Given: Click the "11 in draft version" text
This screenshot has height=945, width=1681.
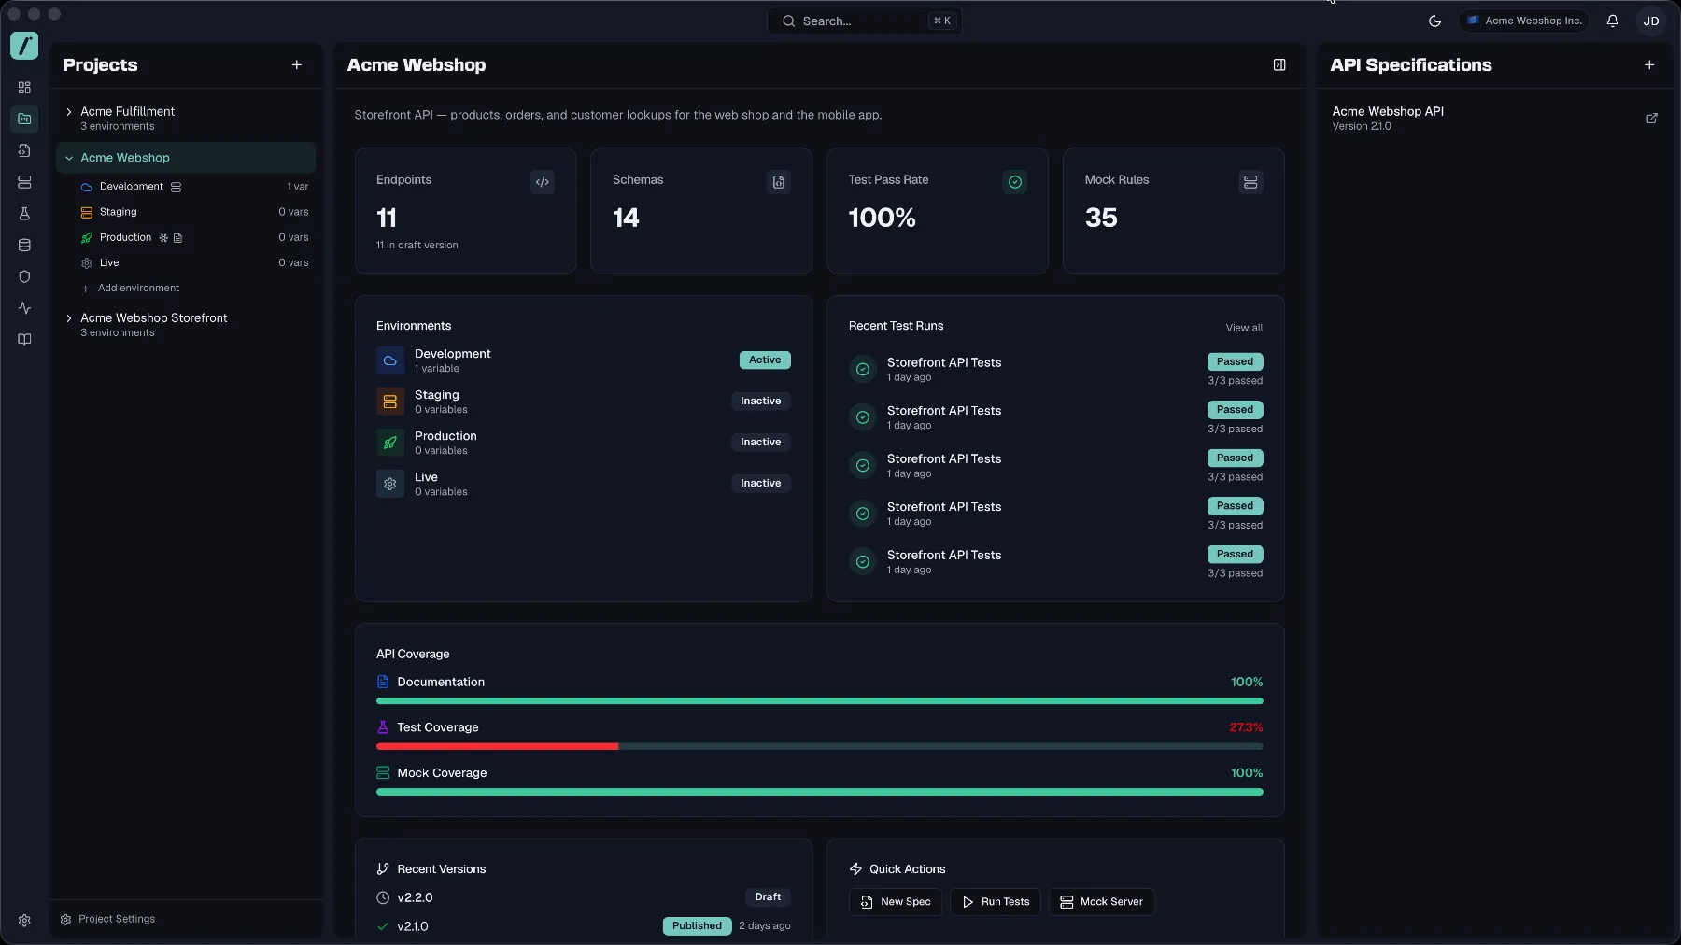Looking at the screenshot, I should tap(417, 246).
